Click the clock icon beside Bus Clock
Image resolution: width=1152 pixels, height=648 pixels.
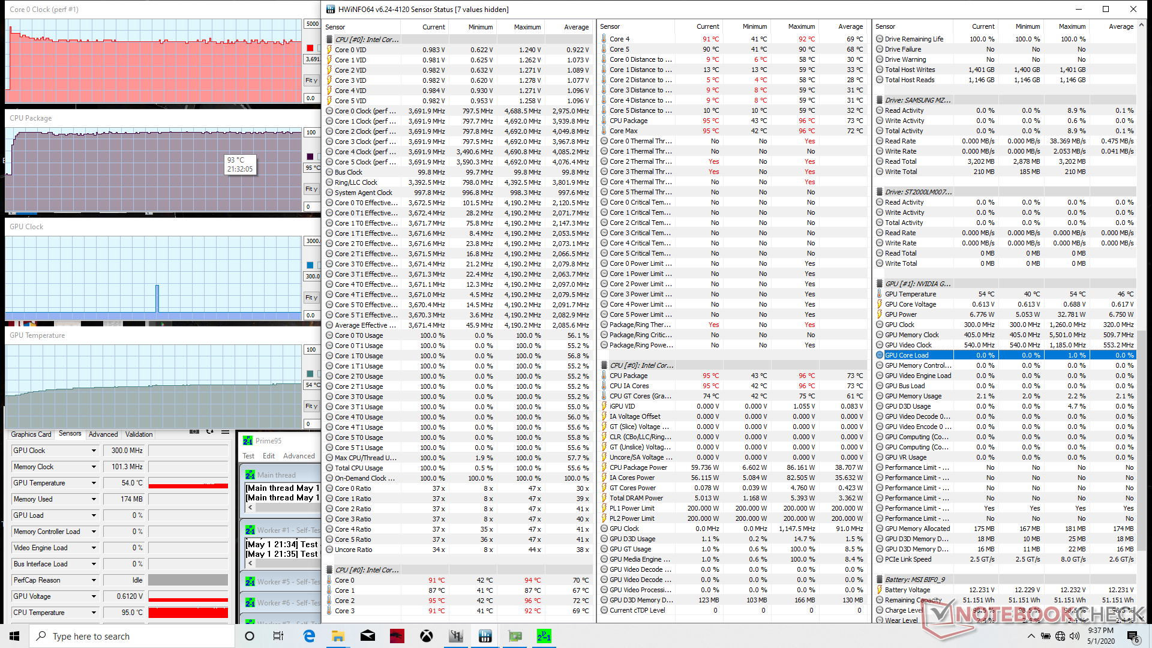coord(329,172)
